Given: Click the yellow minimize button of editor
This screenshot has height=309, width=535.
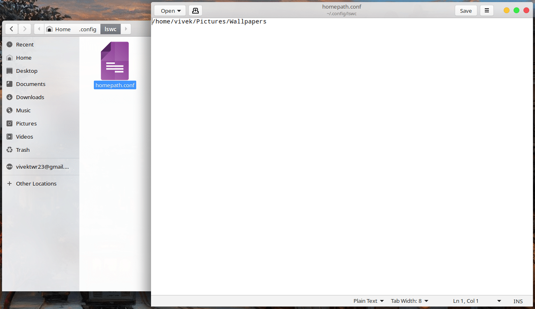Looking at the screenshot, I should click(507, 11).
